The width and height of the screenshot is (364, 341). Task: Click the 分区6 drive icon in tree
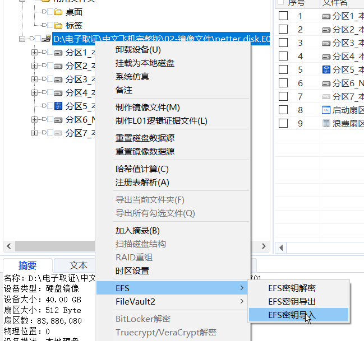(x=58, y=120)
